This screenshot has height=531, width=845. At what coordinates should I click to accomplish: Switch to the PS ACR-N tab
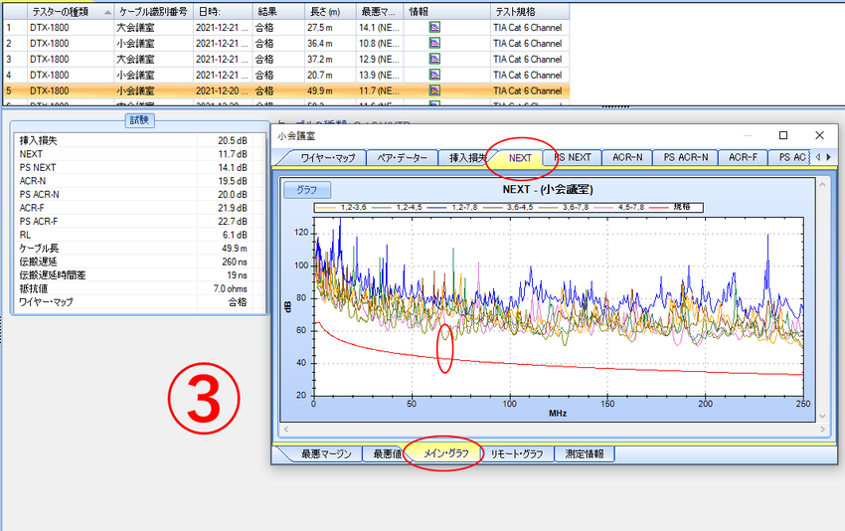point(686,157)
